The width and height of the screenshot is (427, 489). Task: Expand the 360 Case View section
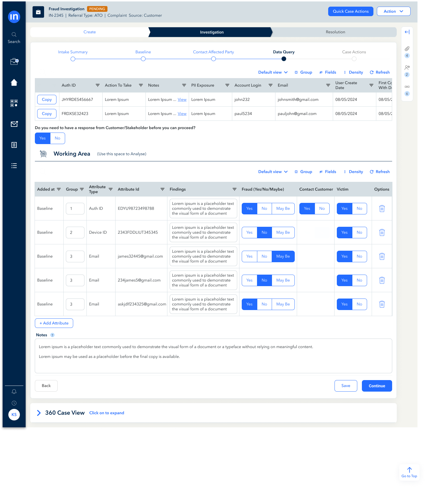[39, 413]
